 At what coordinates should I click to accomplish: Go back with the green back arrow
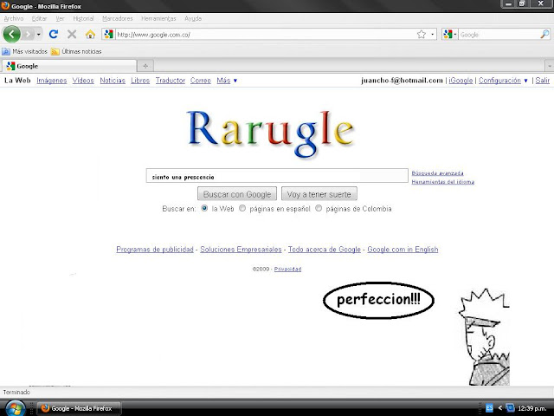tap(11, 35)
